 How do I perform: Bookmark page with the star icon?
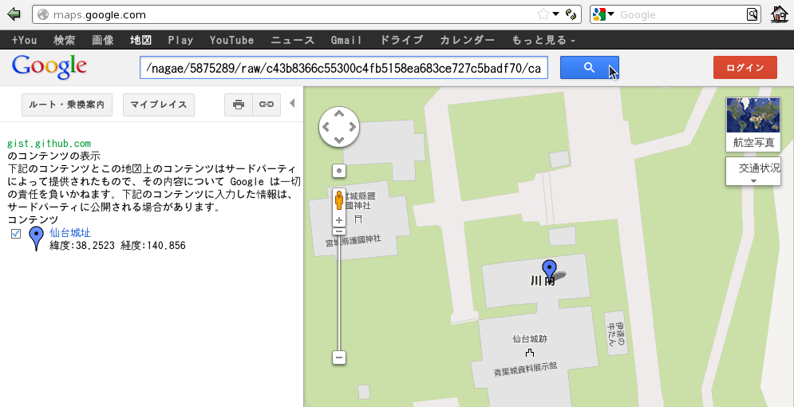point(543,14)
